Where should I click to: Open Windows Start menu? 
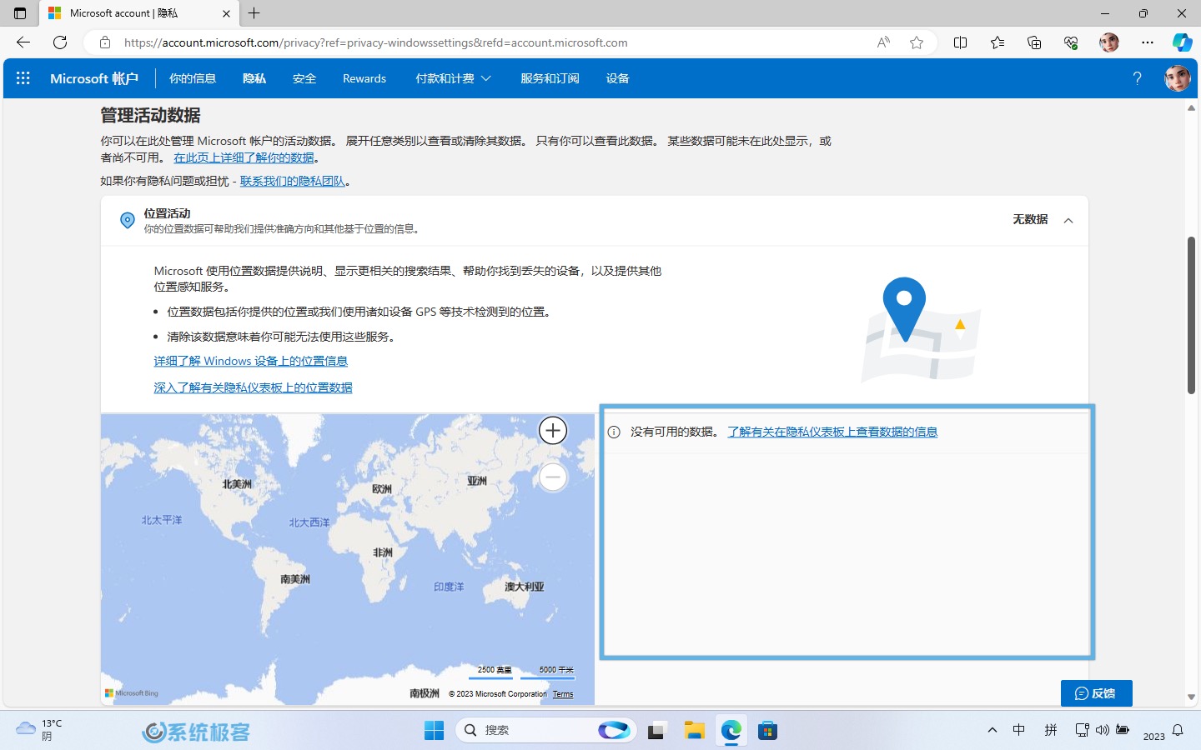point(435,731)
